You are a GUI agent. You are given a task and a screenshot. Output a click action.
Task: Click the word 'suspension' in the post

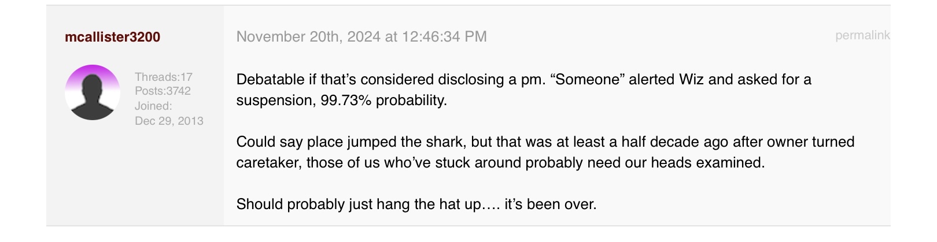(x=276, y=100)
